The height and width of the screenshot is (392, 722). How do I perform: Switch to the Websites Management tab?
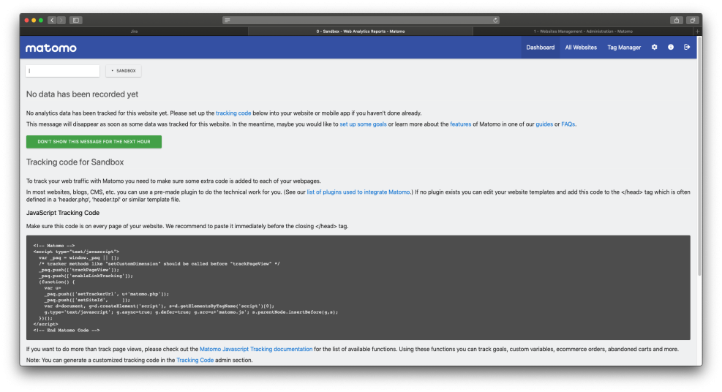click(583, 31)
